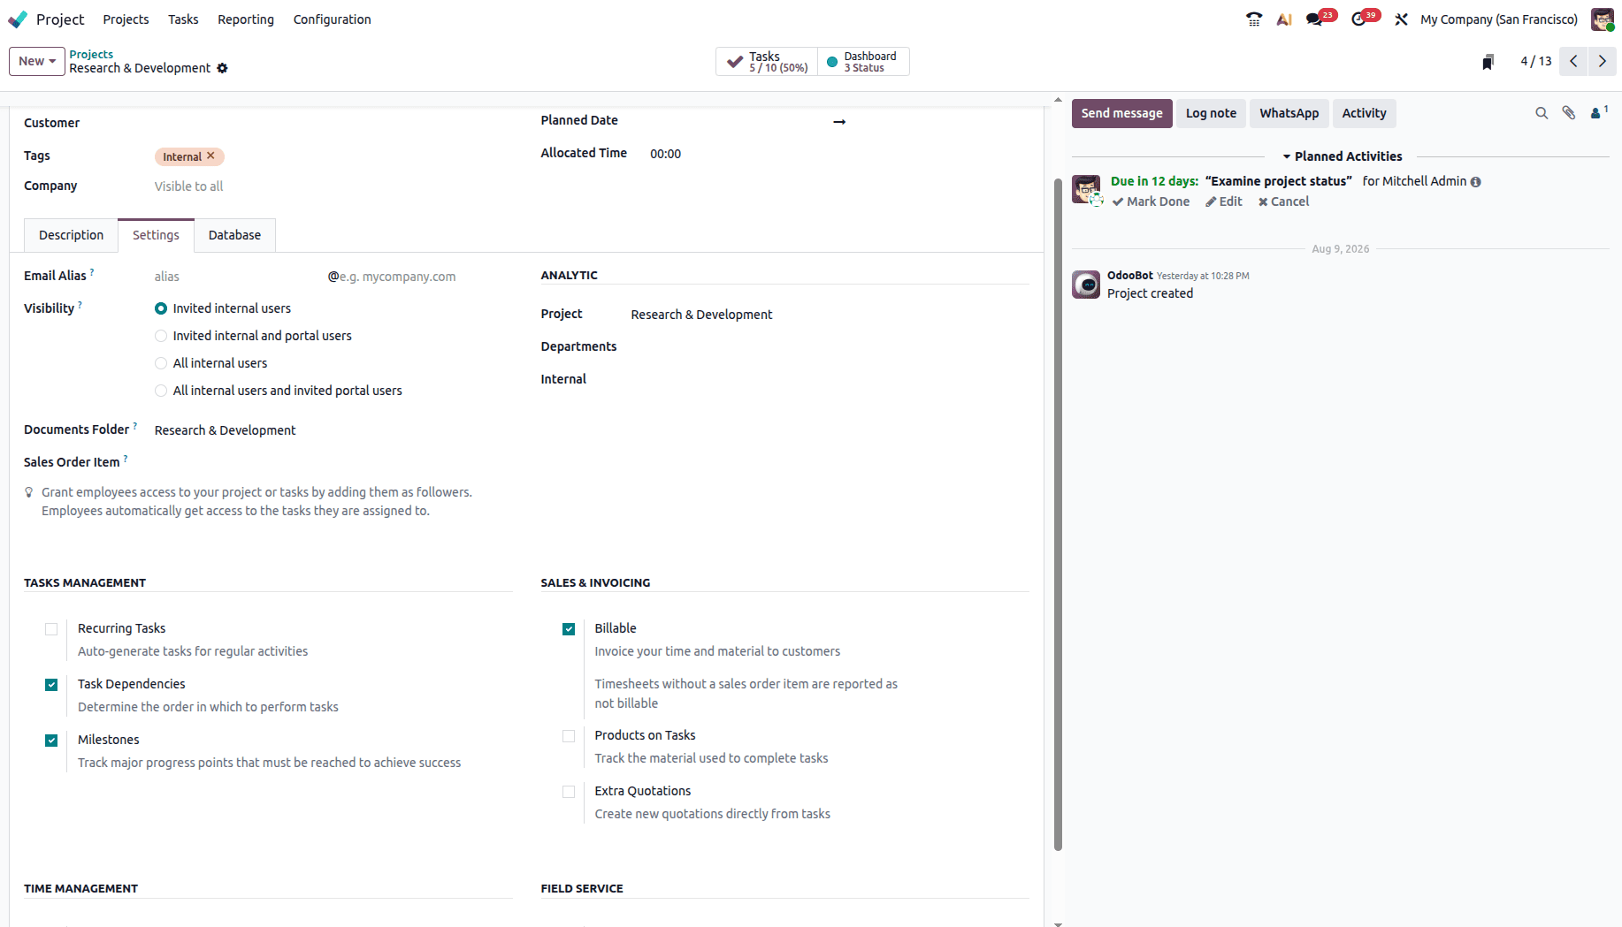Image resolution: width=1622 pixels, height=927 pixels.
Task: Open the New button dropdown
Action: (x=37, y=61)
